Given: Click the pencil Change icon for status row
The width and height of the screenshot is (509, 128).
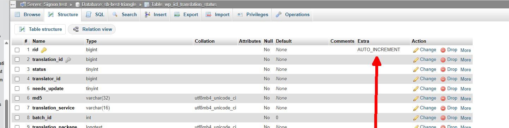Looking at the screenshot, I should [416, 69].
